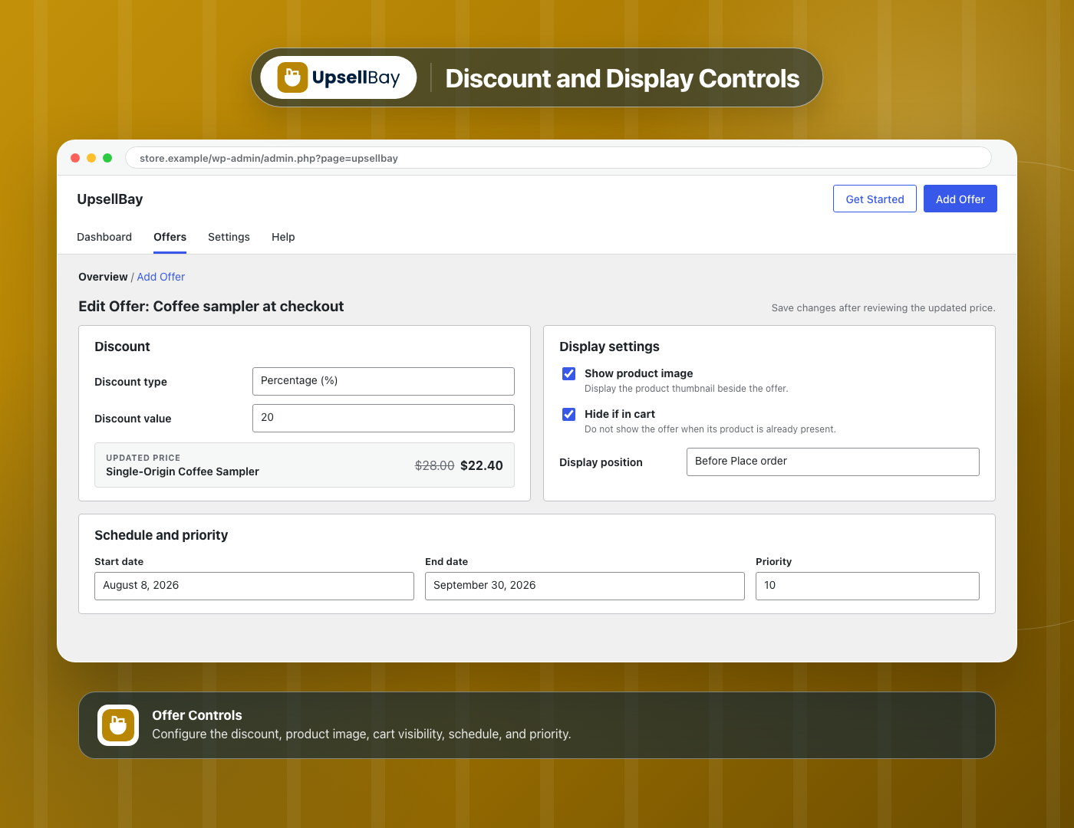The width and height of the screenshot is (1074, 828).
Task: Toggle Hide if in cart checkbox
Action: coord(569,414)
